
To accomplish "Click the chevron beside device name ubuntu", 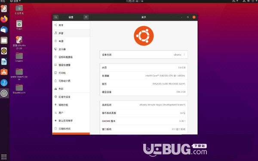I will (184, 55).
